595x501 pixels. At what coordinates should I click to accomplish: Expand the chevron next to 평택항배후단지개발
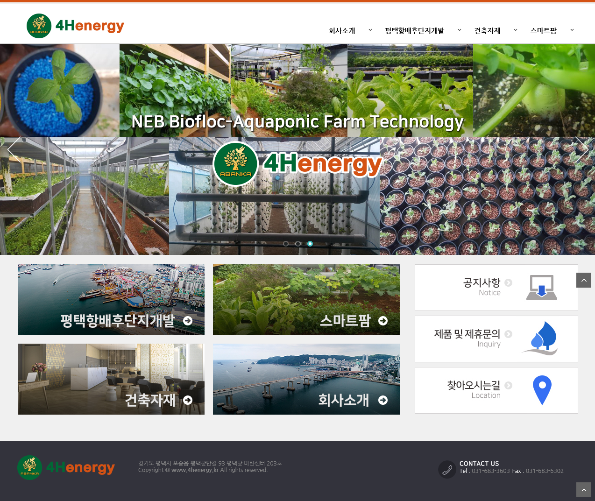pos(460,30)
